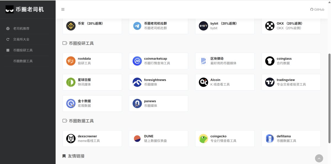The width and height of the screenshot is (331, 164).
Task: Click the 专业交易者投资工具 description text
Action: (291, 84)
